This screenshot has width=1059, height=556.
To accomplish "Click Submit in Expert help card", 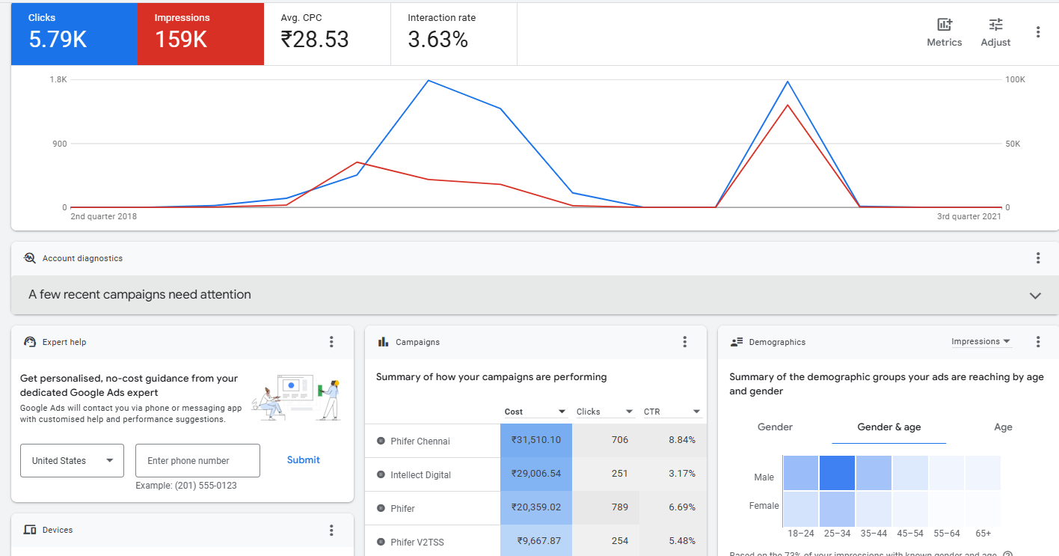I will point(303,460).
